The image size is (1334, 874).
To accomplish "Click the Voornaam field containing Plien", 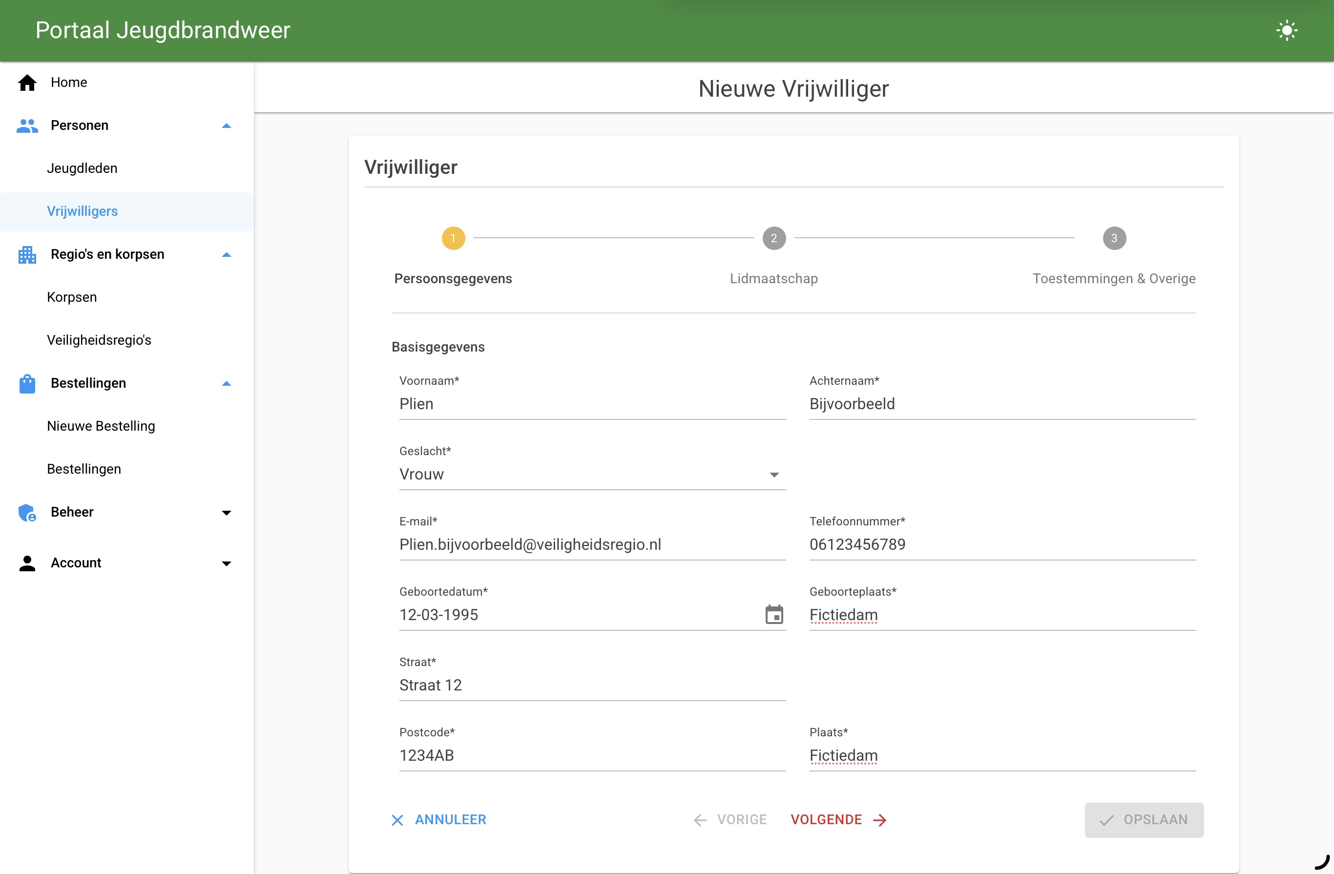I will pyautogui.click(x=592, y=404).
